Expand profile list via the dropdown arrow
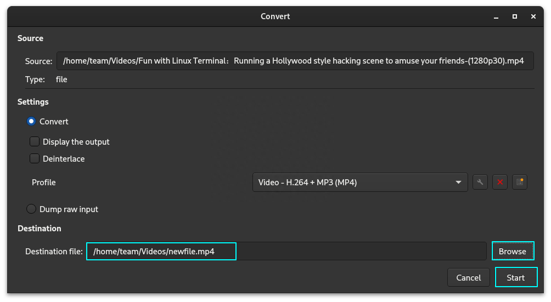Viewport: 551px width, 302px height. click(x=458, y=183)
